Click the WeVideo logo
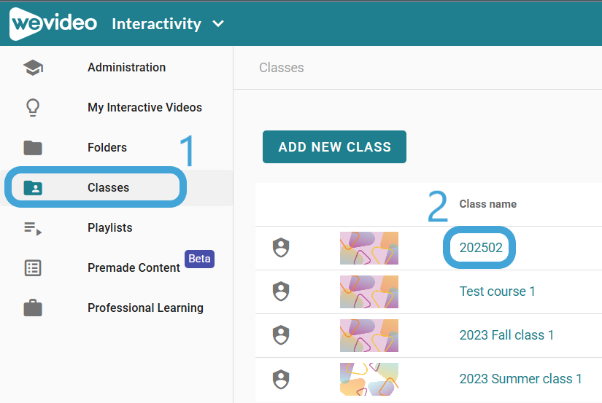Viewport: 602px width, 403px height. pyautogui.click(x=53, y=23)
